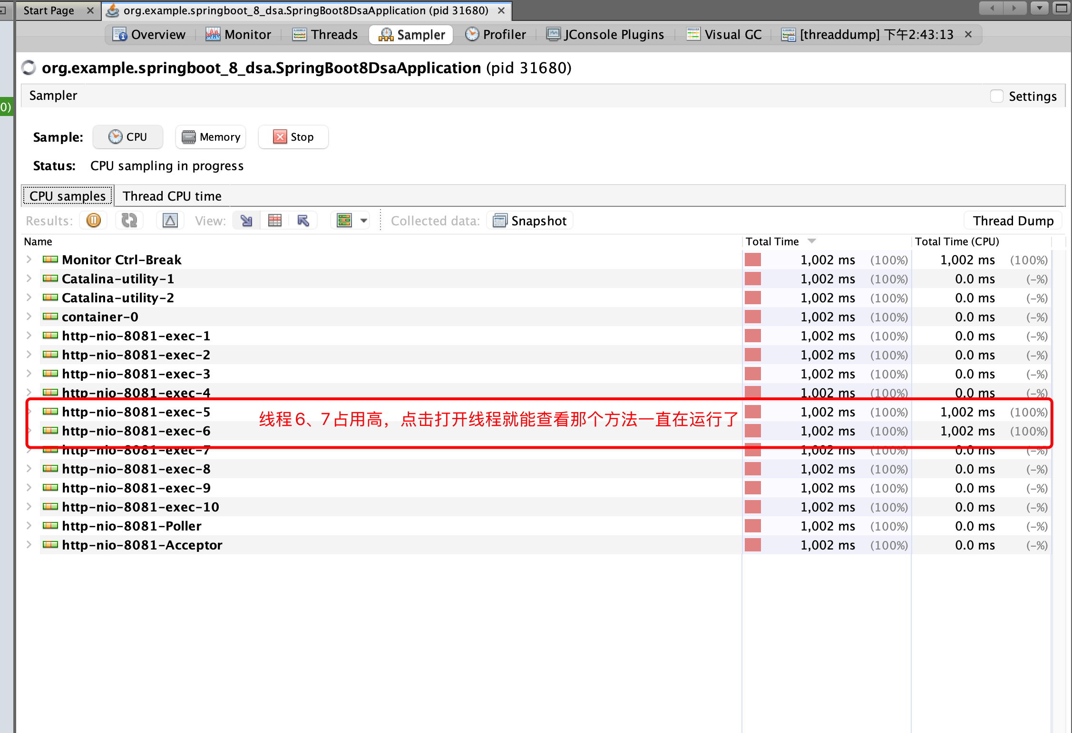1072x733 pixels.
Task: Switch to hot spots table view
Action: tap(275, 221)
